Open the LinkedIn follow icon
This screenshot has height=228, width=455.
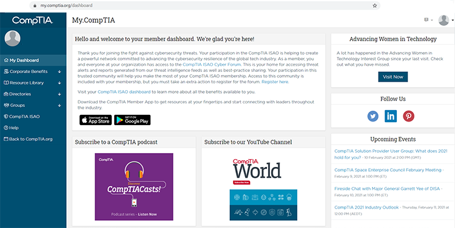click(x=391, y=116)
